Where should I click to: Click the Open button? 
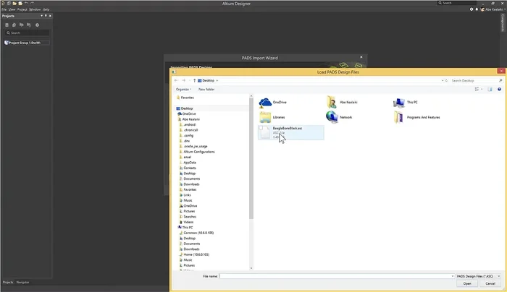466,284
